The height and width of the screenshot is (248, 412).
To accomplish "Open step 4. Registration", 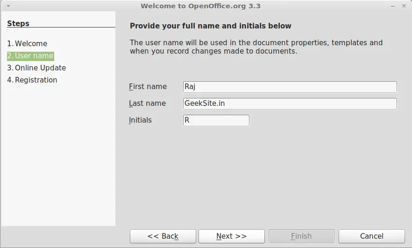I will tap(32, 80).
